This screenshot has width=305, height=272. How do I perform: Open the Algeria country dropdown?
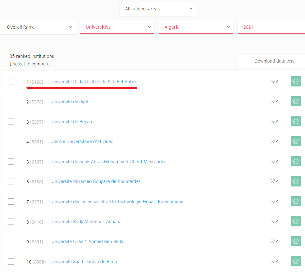pyautogui.click(x=196, y=27)
